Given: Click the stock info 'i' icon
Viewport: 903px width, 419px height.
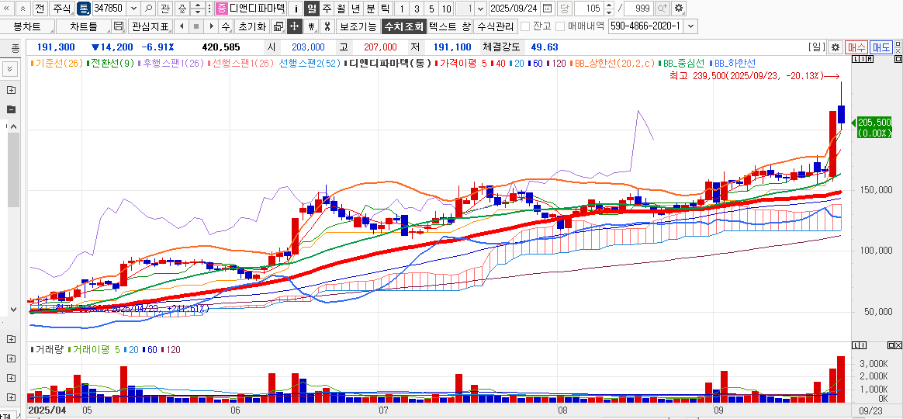Looking at the screenshot, I should 296,9.
